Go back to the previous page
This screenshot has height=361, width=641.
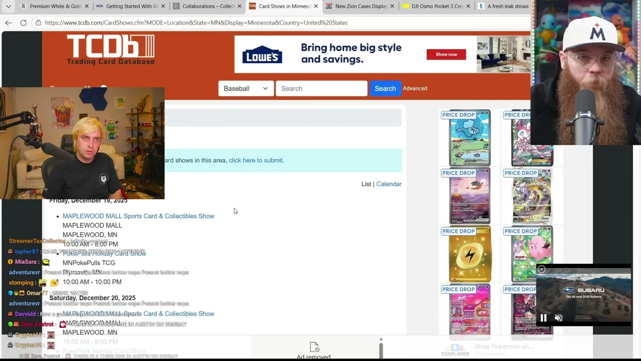9,23
